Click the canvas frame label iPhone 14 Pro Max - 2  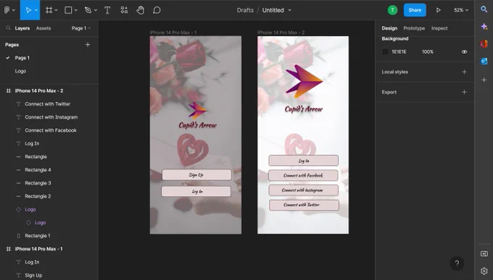tap(281, 33)
